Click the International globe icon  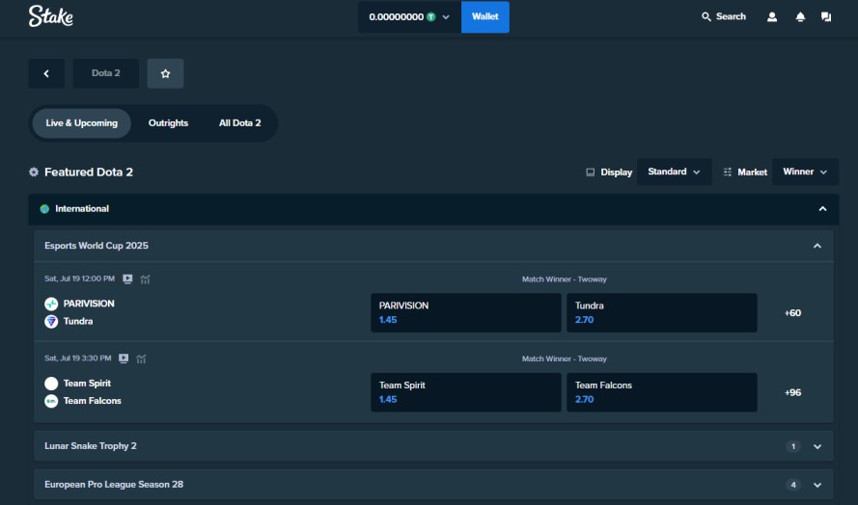coord(44,209)
